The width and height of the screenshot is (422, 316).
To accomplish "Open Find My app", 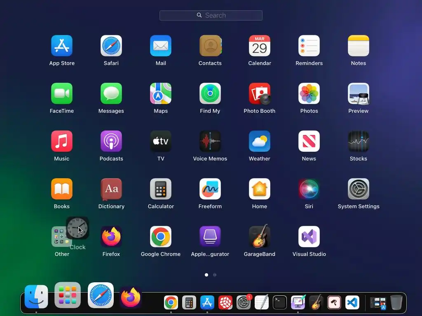I will click(210, 93).
